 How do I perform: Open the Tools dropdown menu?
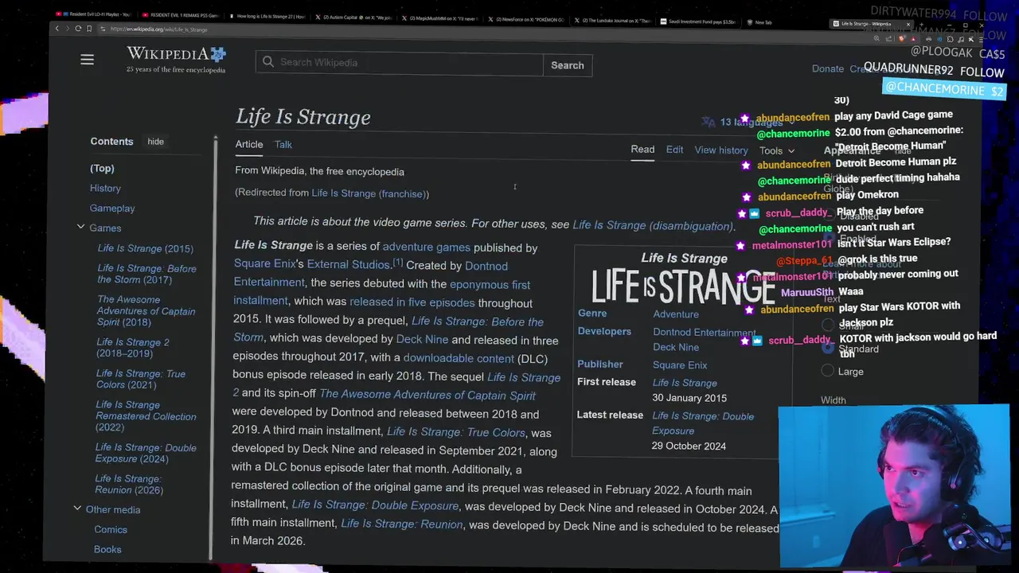[776, 150]
